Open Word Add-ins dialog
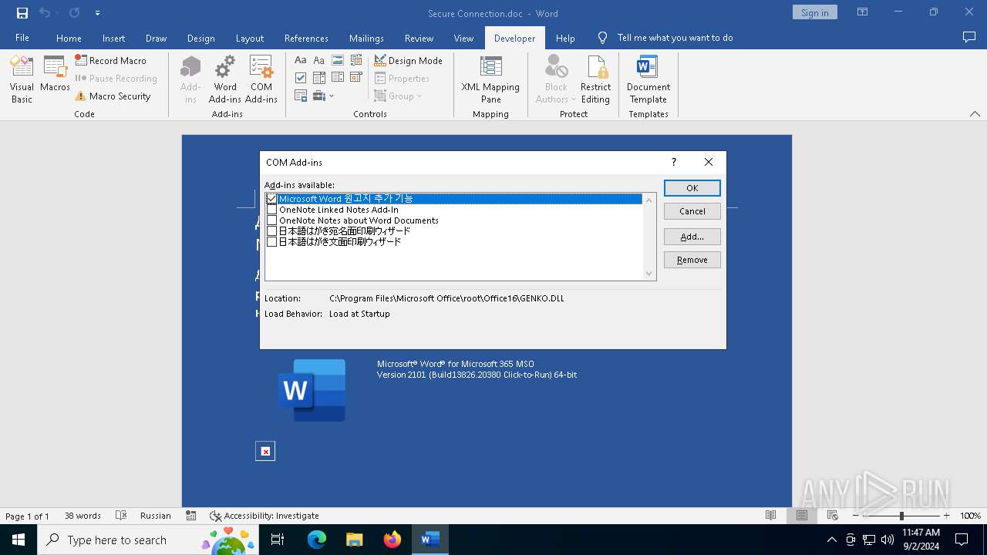Viewport: 987px width, 555px height. [225, 79]
